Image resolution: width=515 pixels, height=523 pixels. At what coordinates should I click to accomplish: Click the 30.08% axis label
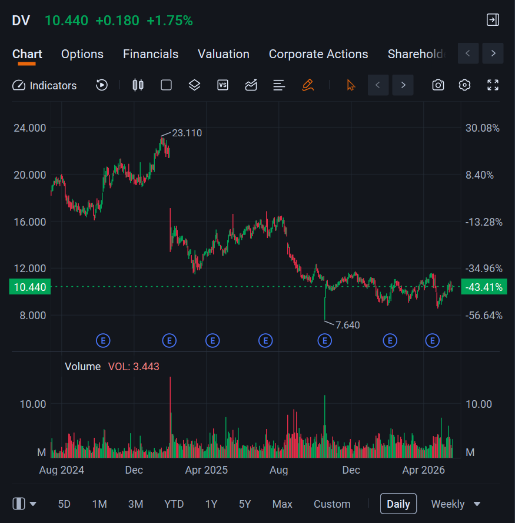(x=483, y=128)
